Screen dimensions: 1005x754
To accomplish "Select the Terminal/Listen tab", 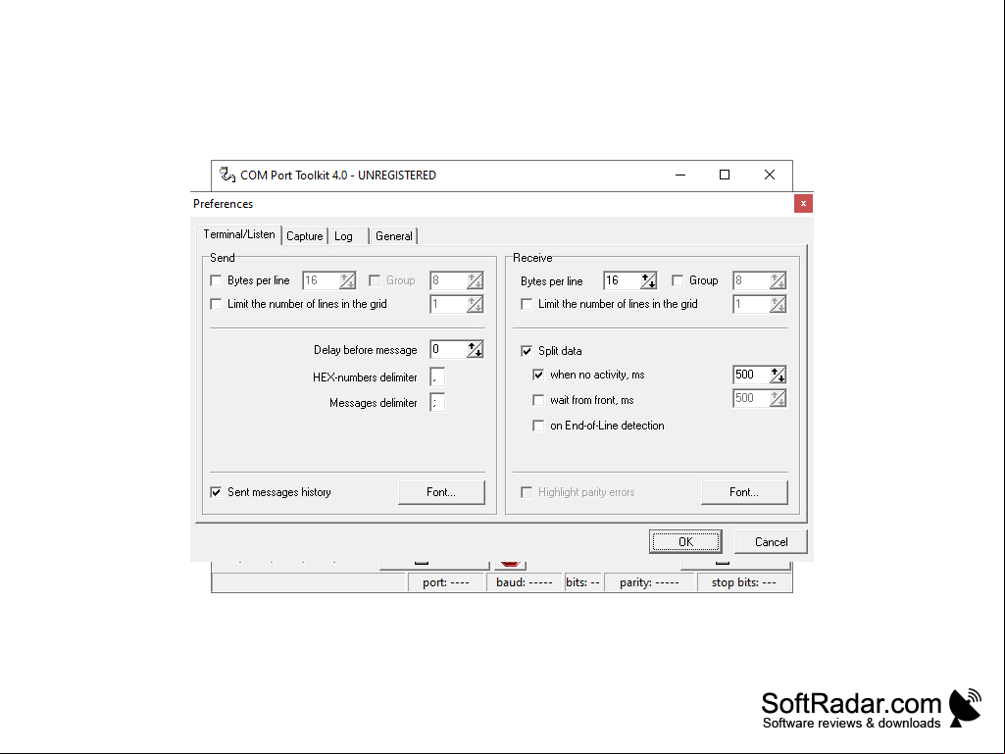I will pyautogui.click(x=239, y=234).
